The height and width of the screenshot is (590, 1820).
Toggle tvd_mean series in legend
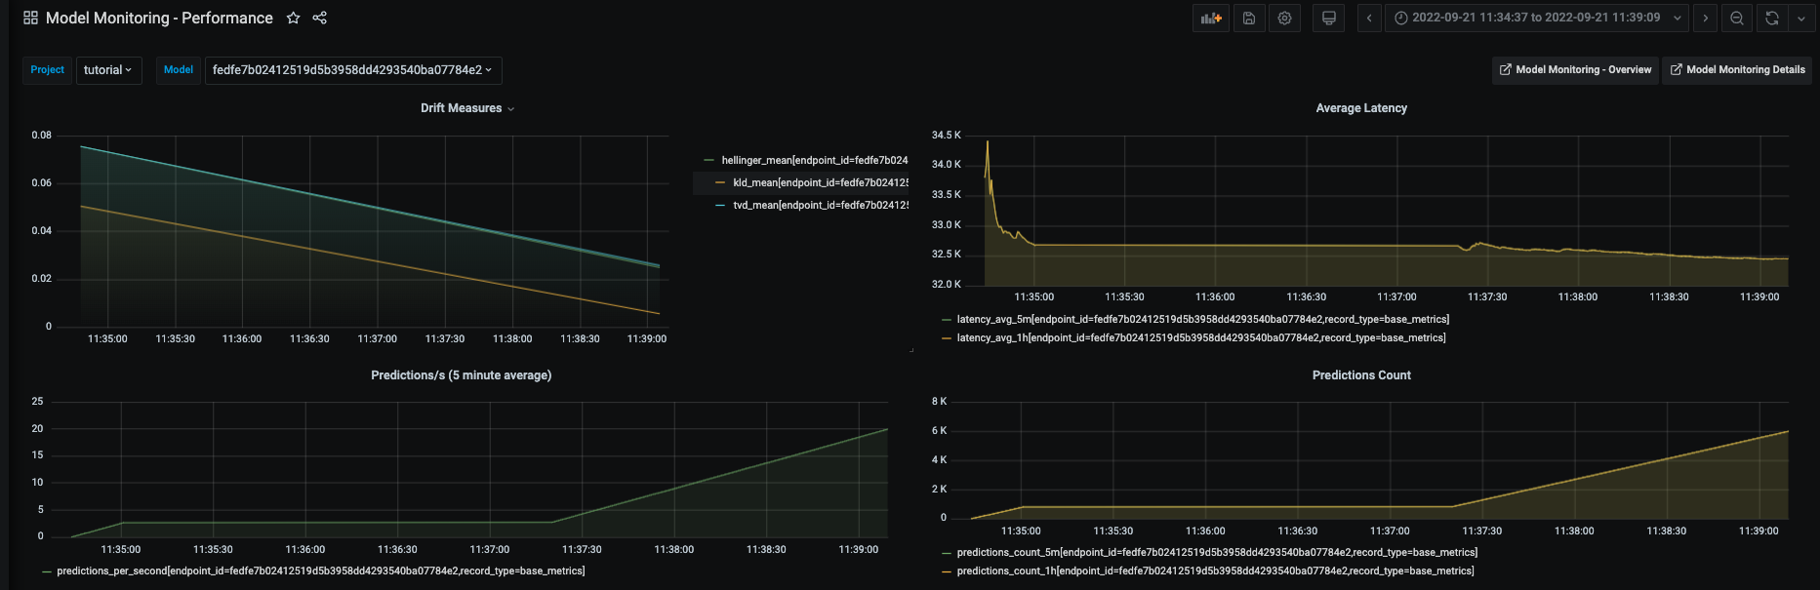820,205
